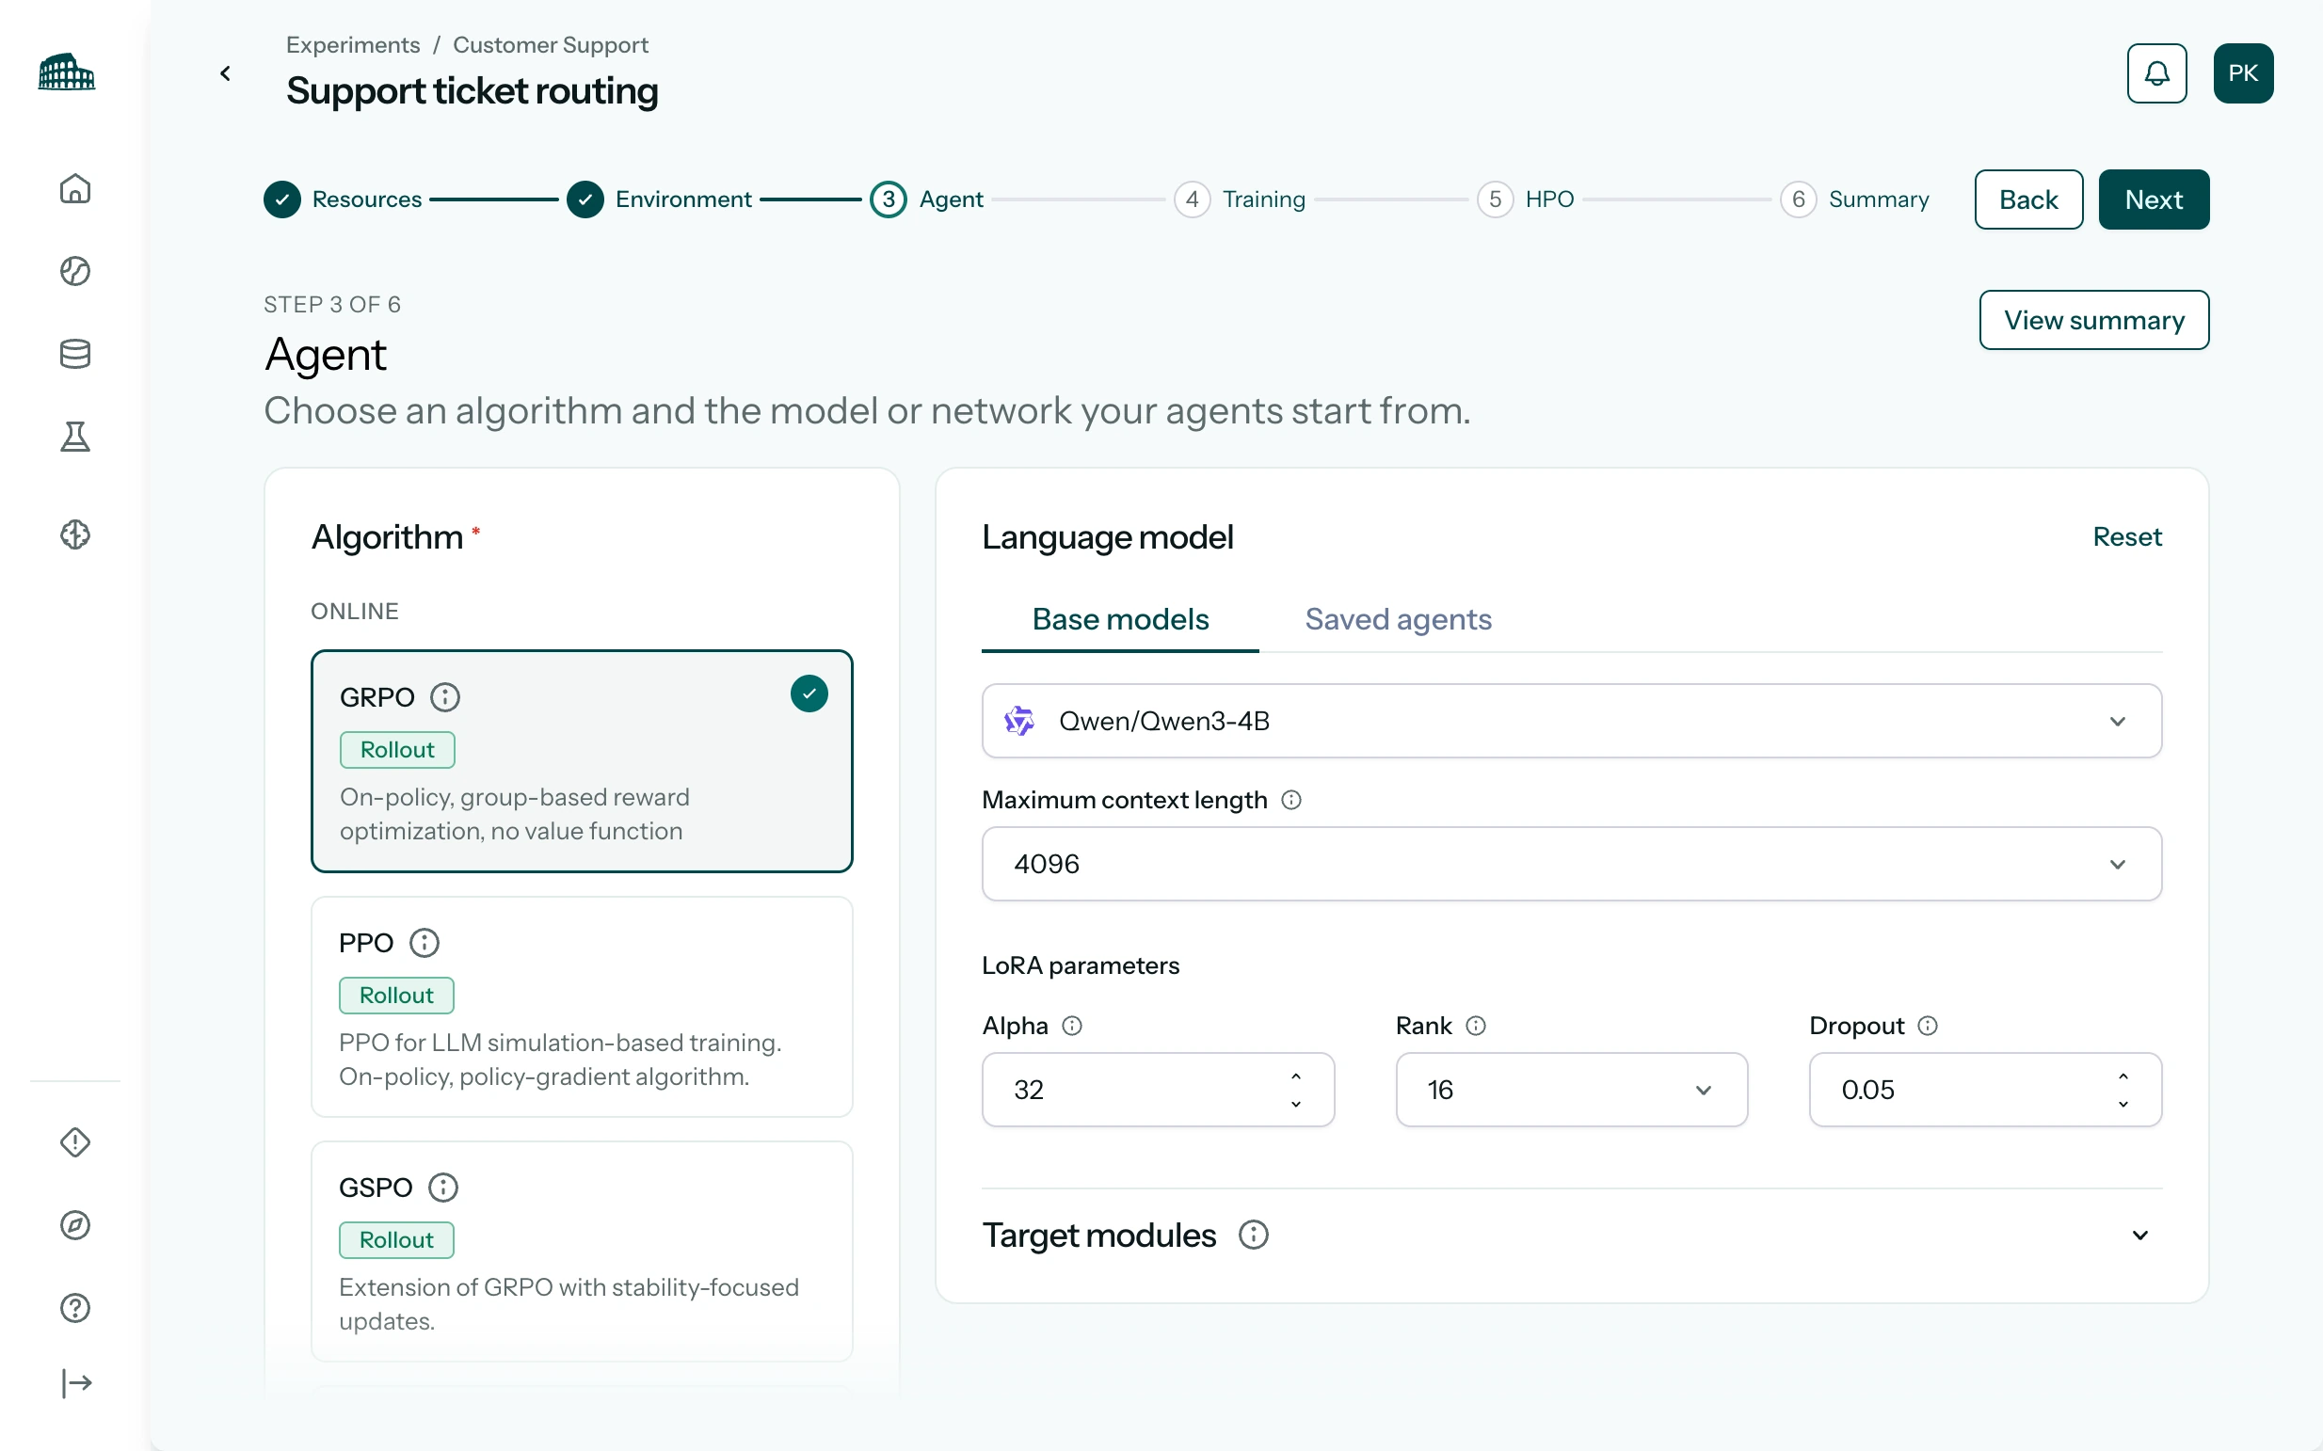Show Alpha info icon
The width and height of the screenshot is (2323, 1451).
(x=1071, y=1026)
